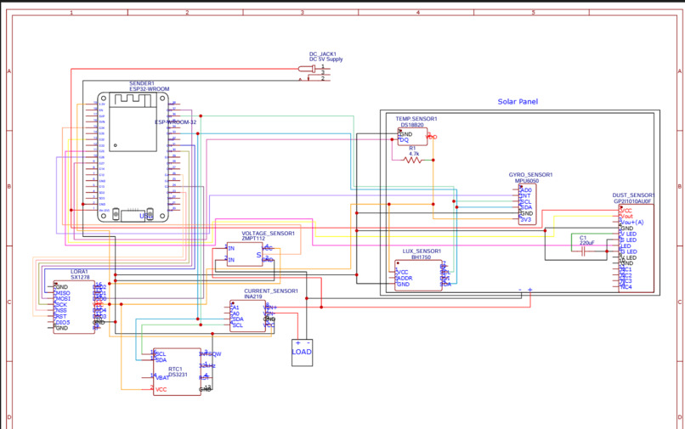The image size is (685, 429).
Task: Select the C1 capacitor symbol
Action: 583,251
